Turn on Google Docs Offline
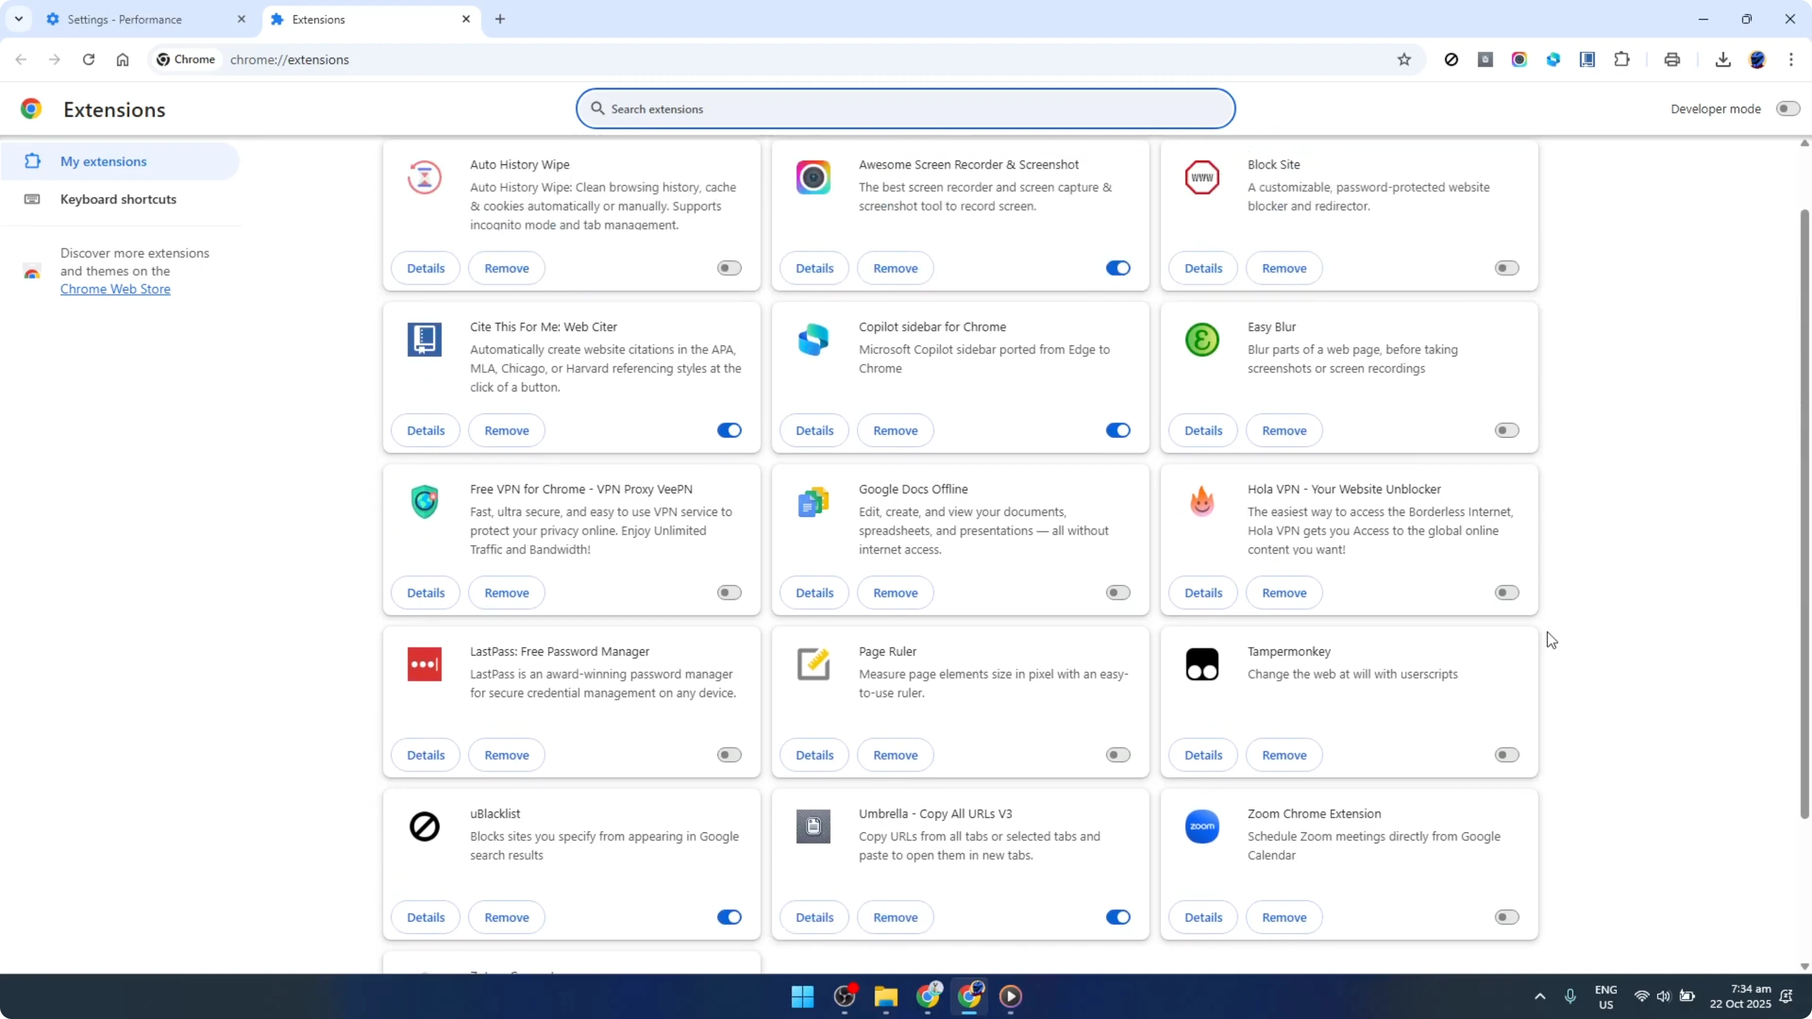Screen dimensions: 1812x1019 click(1118, 593)
